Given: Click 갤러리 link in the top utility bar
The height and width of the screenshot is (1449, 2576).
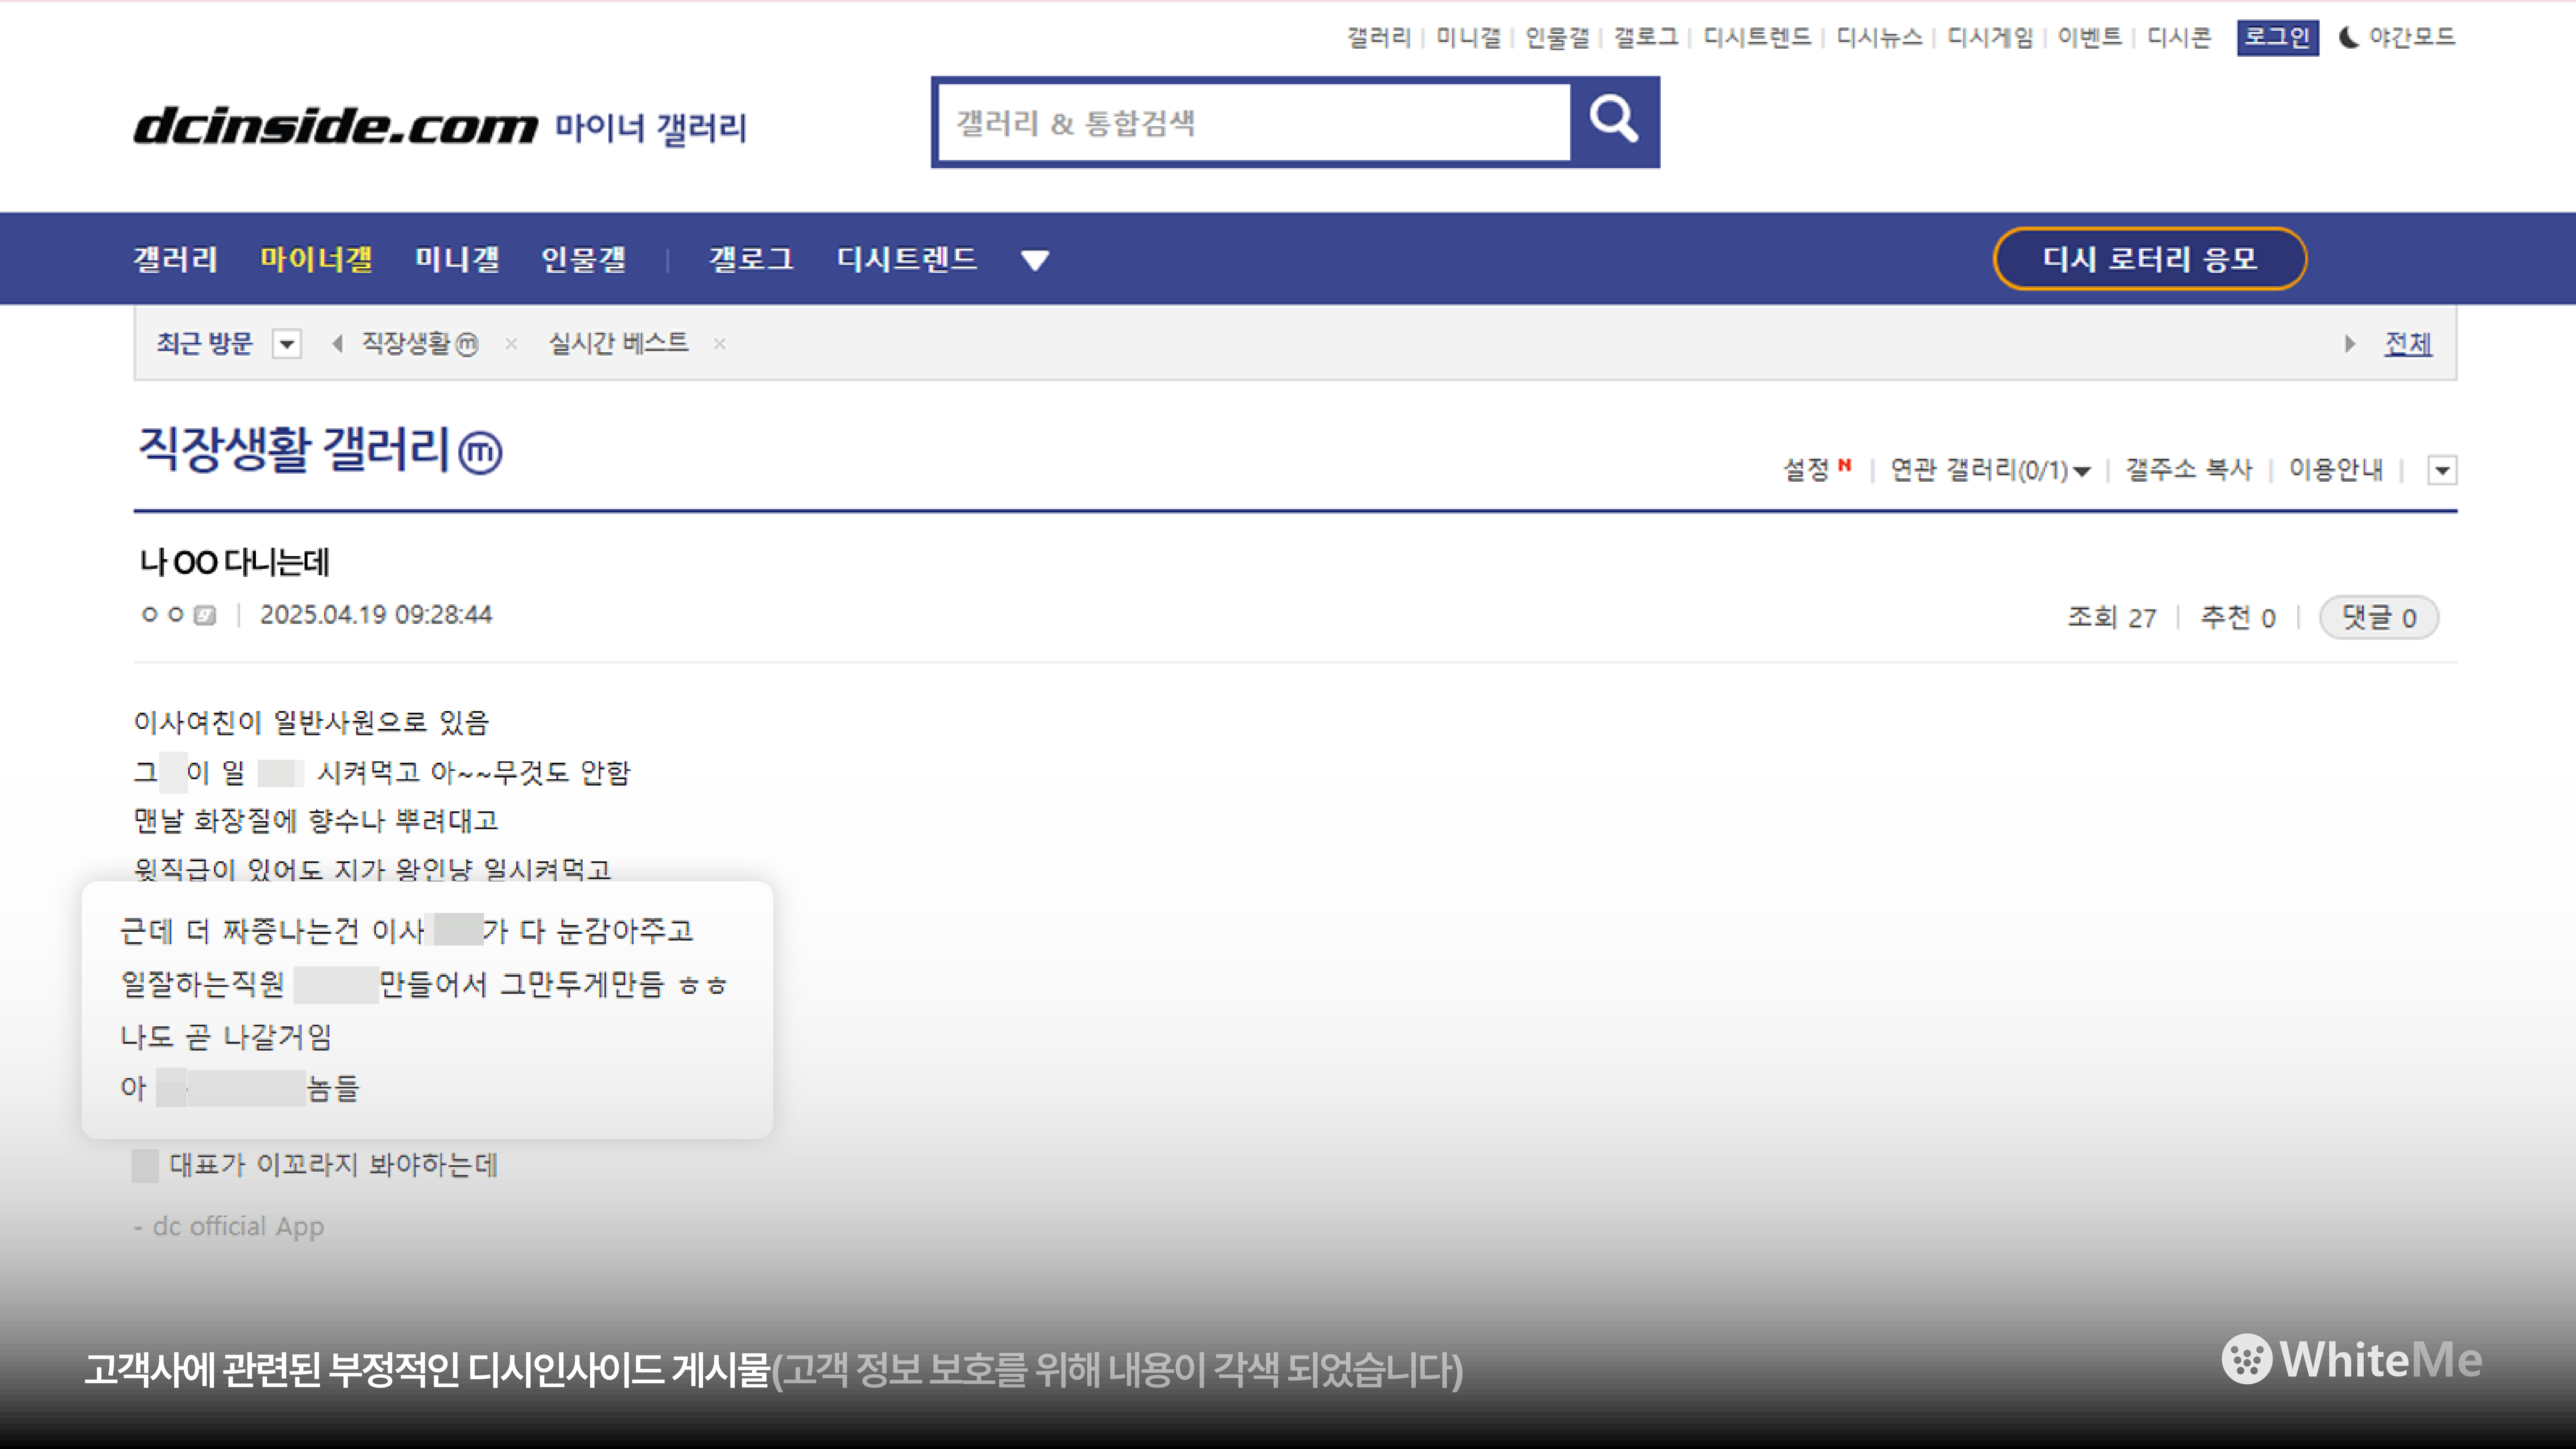Looking at the screenshot, I should (1379, 38).
